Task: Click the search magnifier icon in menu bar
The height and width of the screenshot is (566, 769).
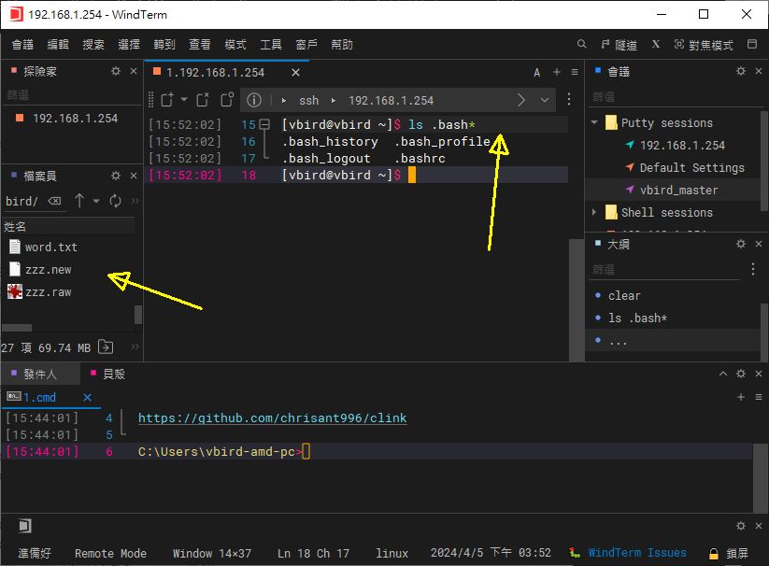Action: click(581, 44)
